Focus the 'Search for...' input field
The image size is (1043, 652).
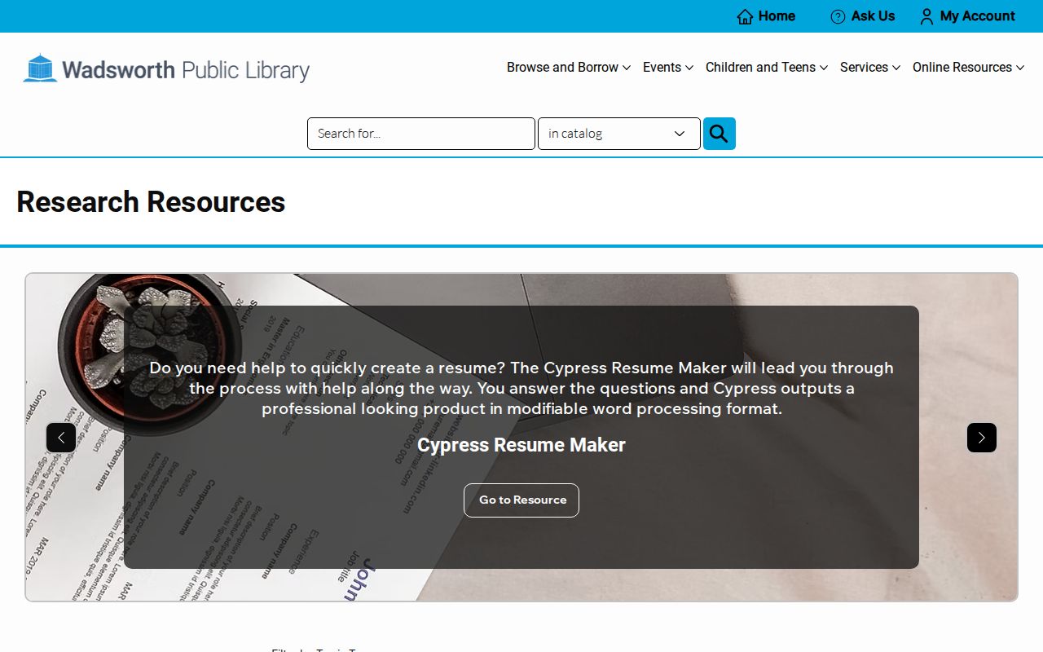[x=421, y=134]
